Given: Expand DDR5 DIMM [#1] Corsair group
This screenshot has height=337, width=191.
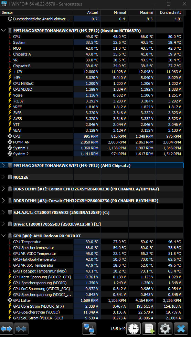Looking at the screenshot, I should [3, 189].
